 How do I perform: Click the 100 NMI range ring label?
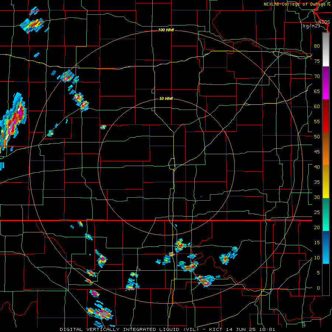point(166,30)
